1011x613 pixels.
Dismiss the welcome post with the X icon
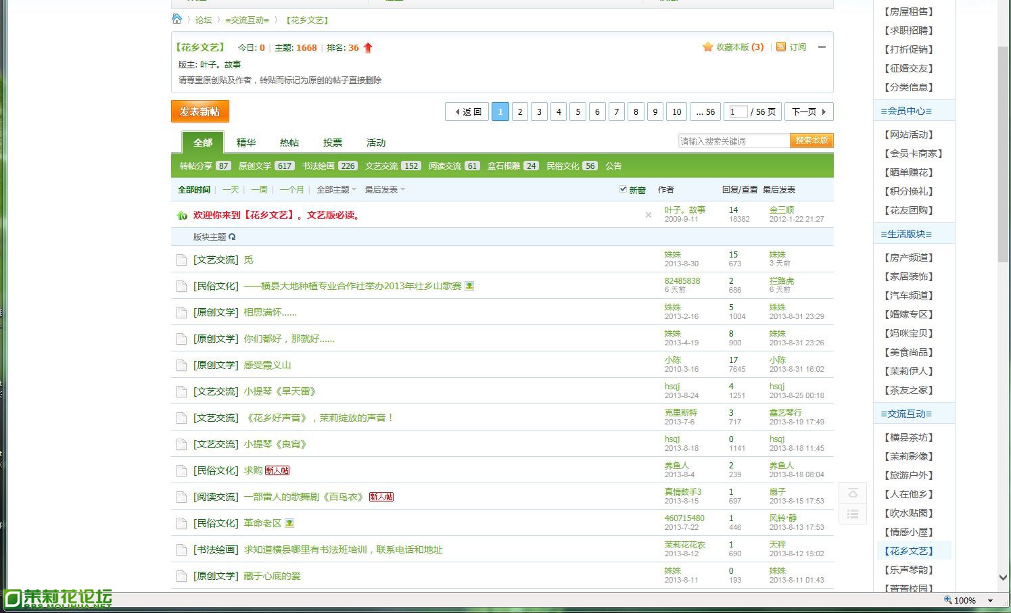click(649, 215)
